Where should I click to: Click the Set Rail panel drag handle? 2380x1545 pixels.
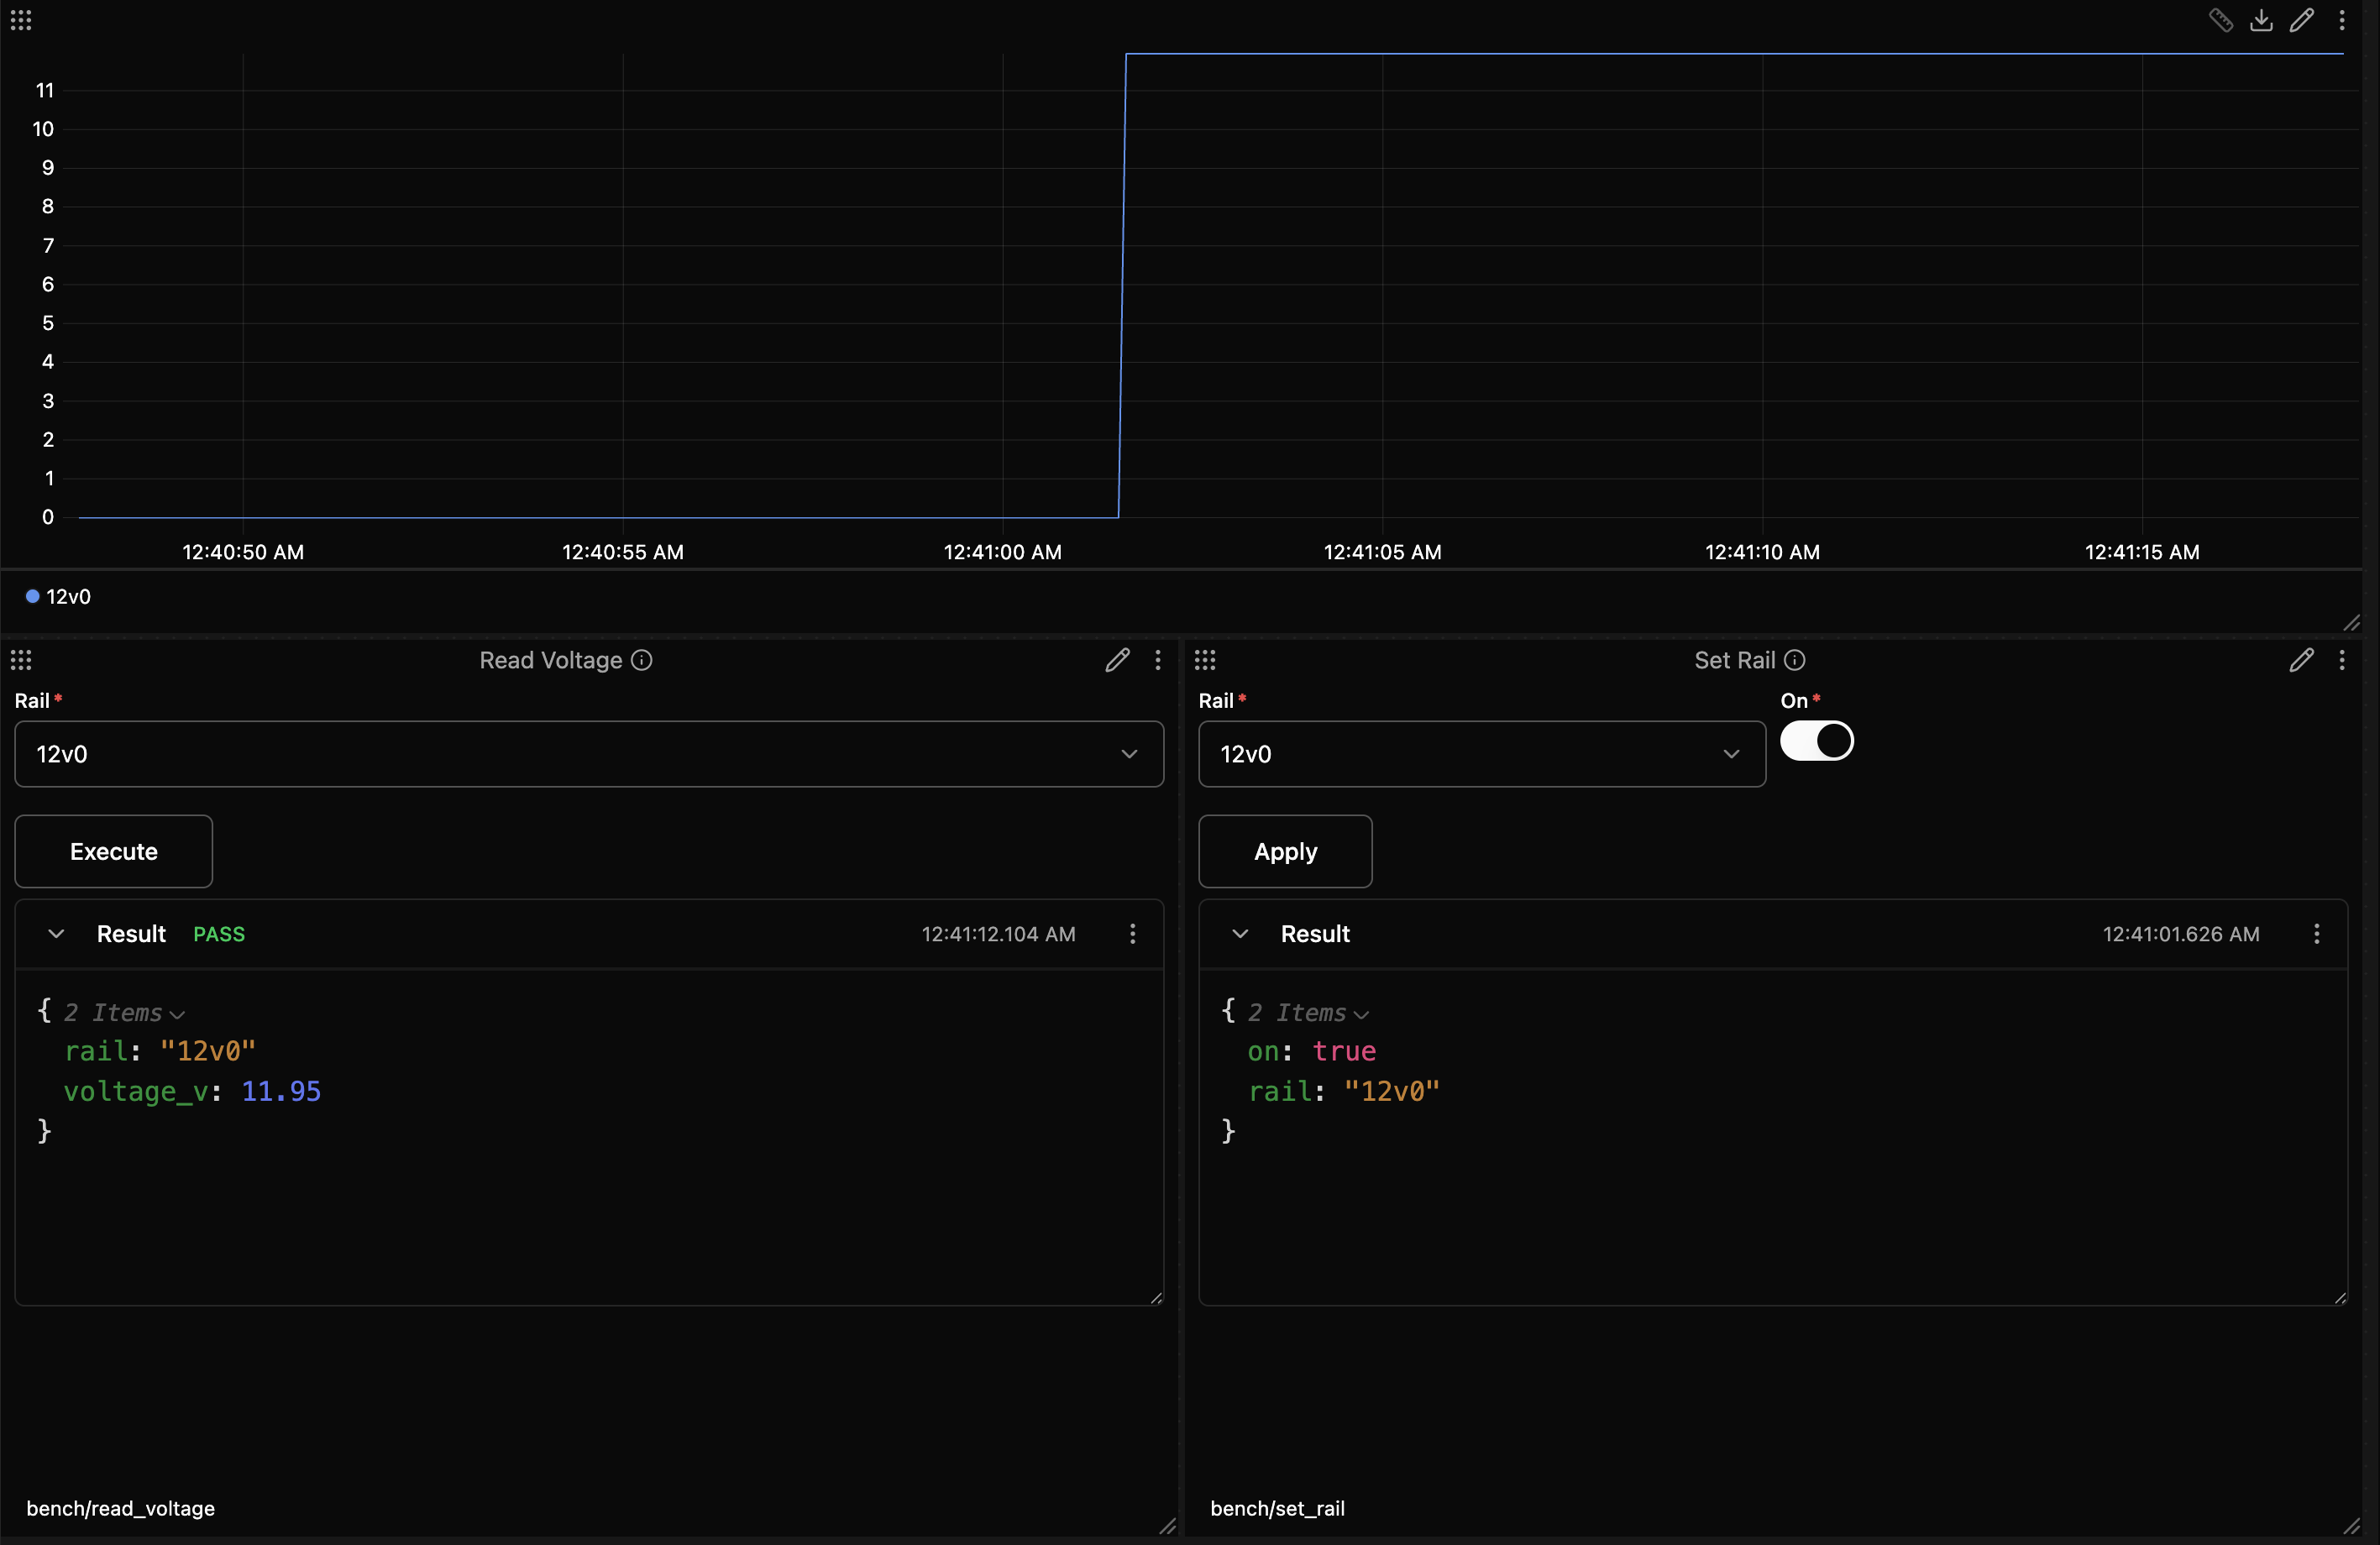click(x=1205, y=660)
